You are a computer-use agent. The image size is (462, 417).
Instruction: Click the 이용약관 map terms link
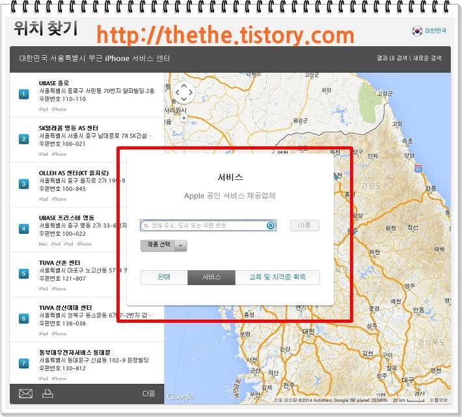(x=439, y=400)
